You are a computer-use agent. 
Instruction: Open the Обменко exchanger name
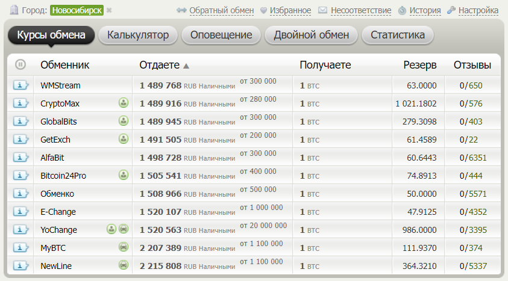tap(57, 194)
